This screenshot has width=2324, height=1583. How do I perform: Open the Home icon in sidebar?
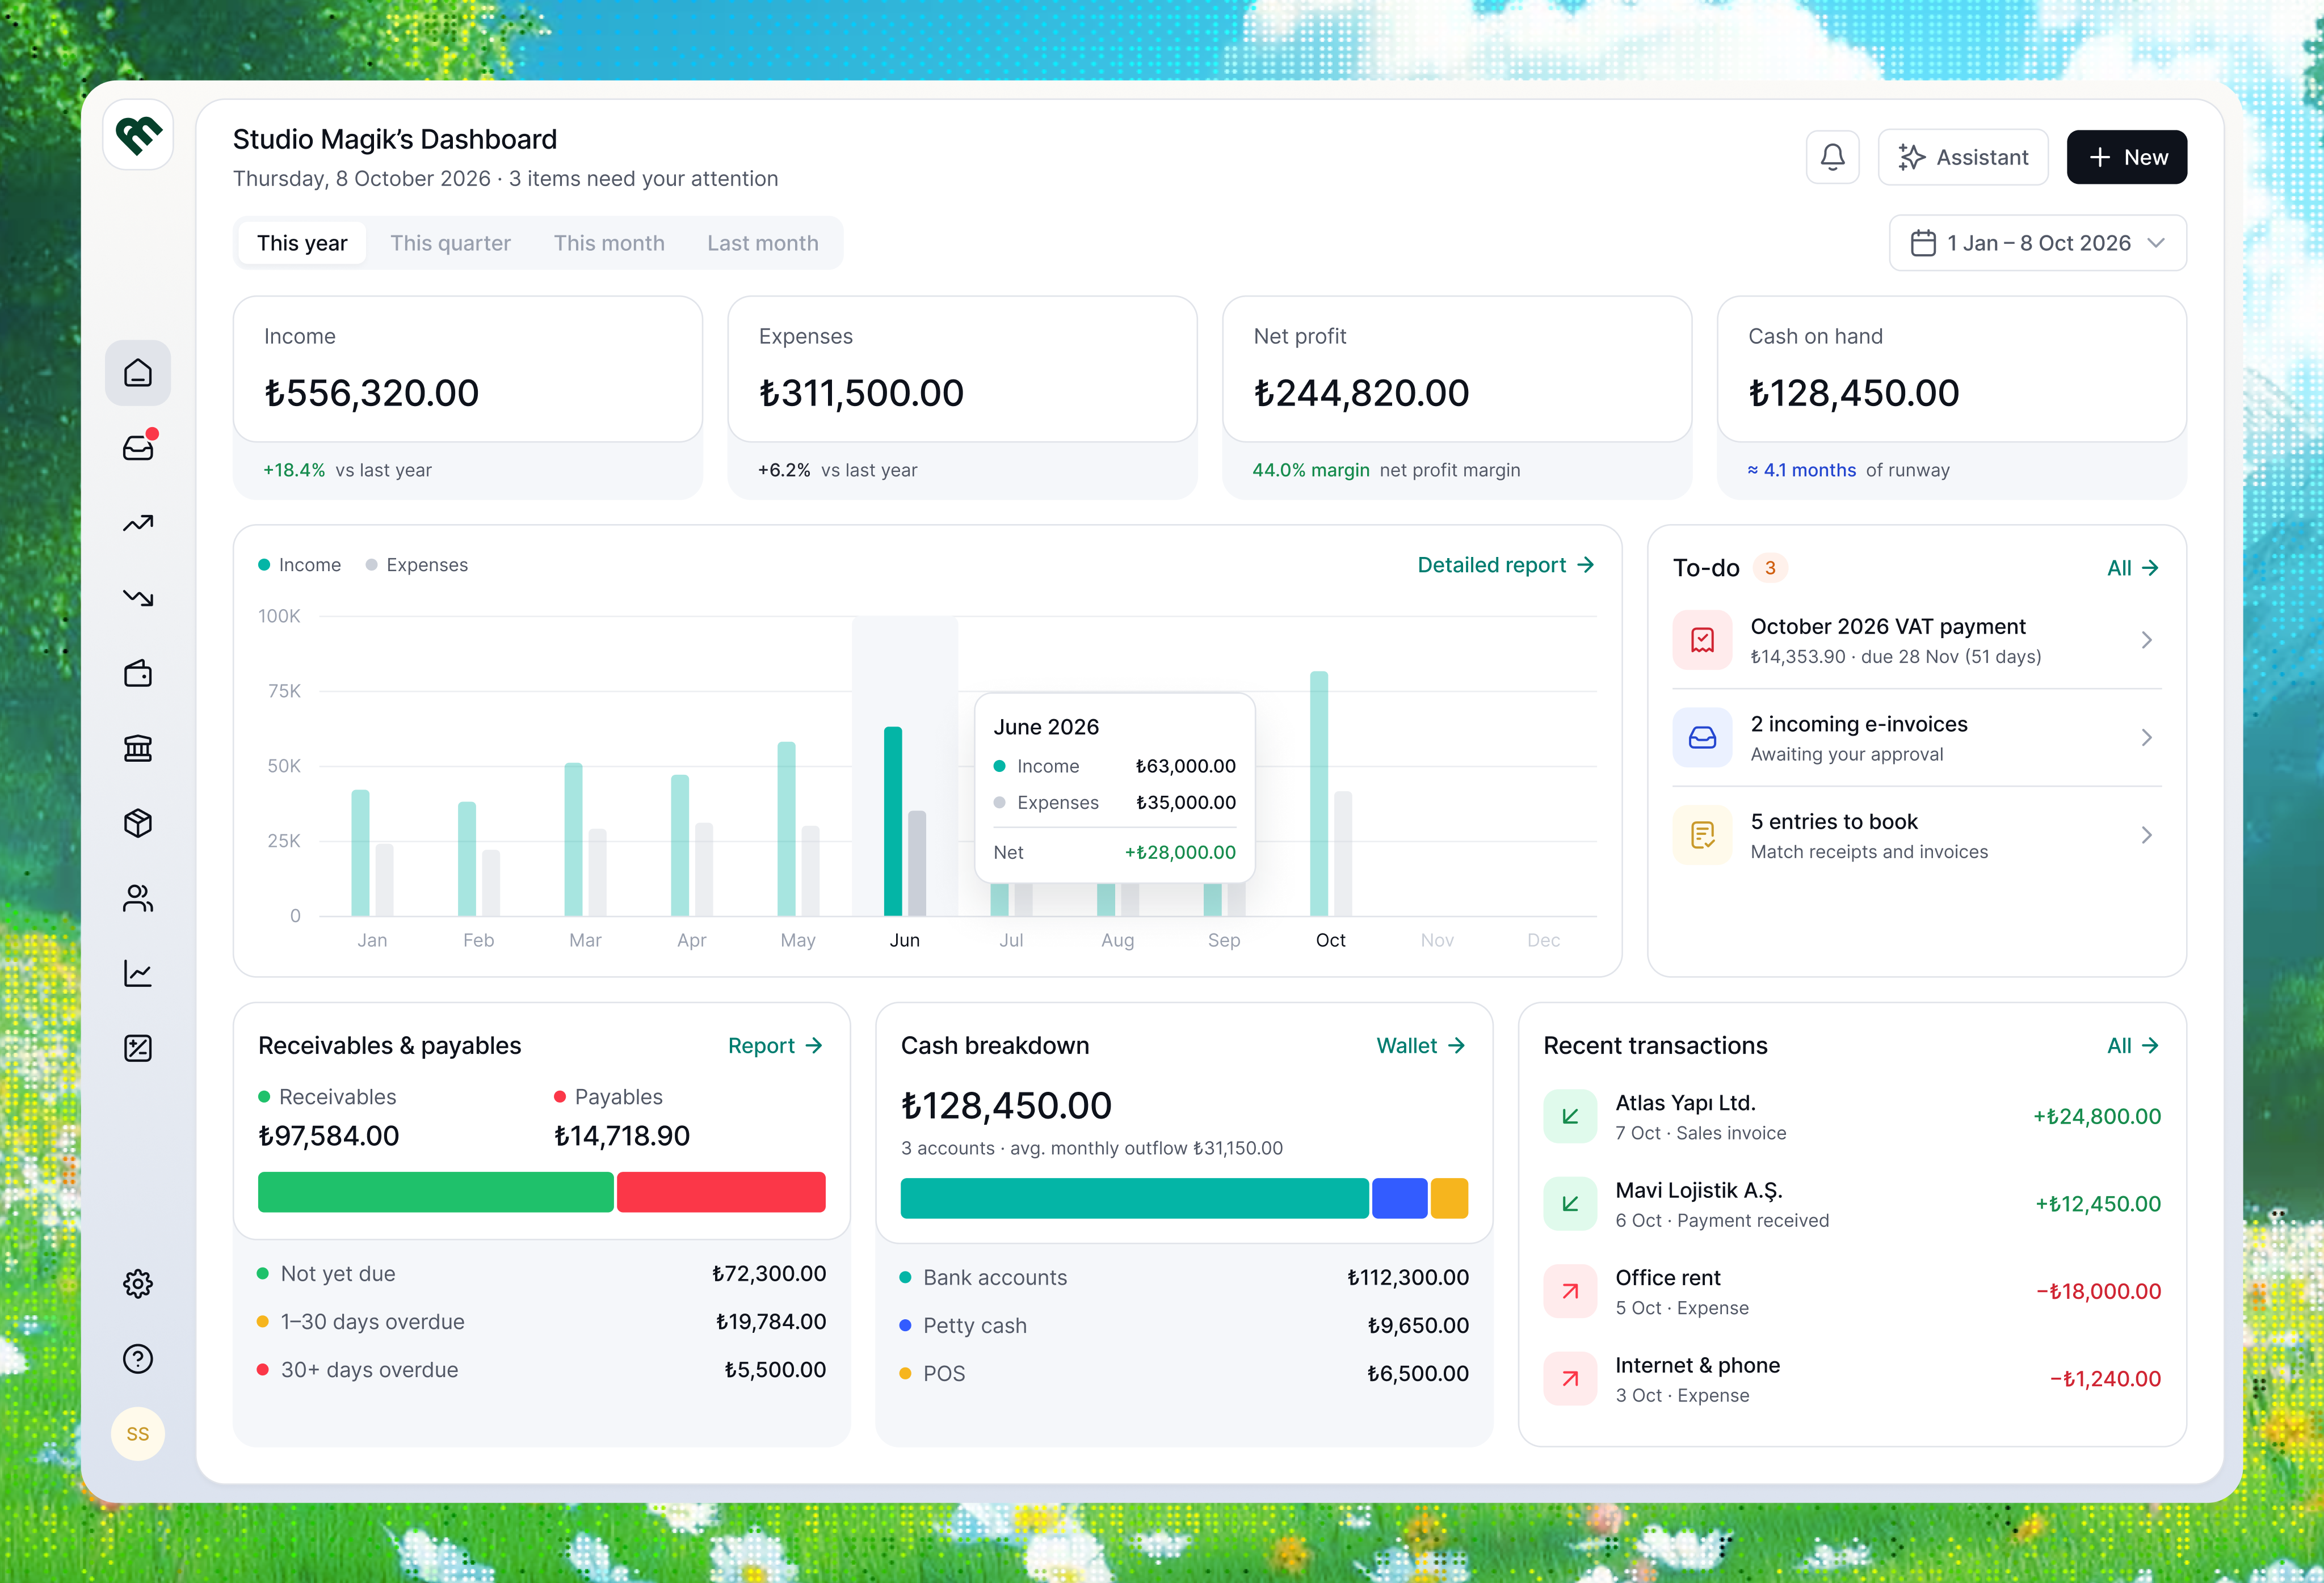(138, 373)
